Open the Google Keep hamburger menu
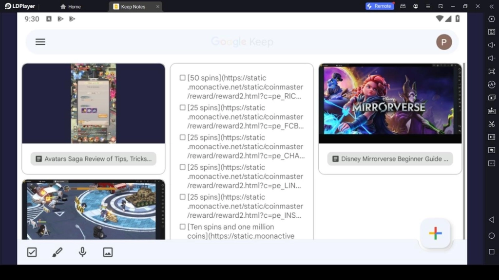Screen dimensions: 499x280 pyautogui.click(x=40, y=42)
